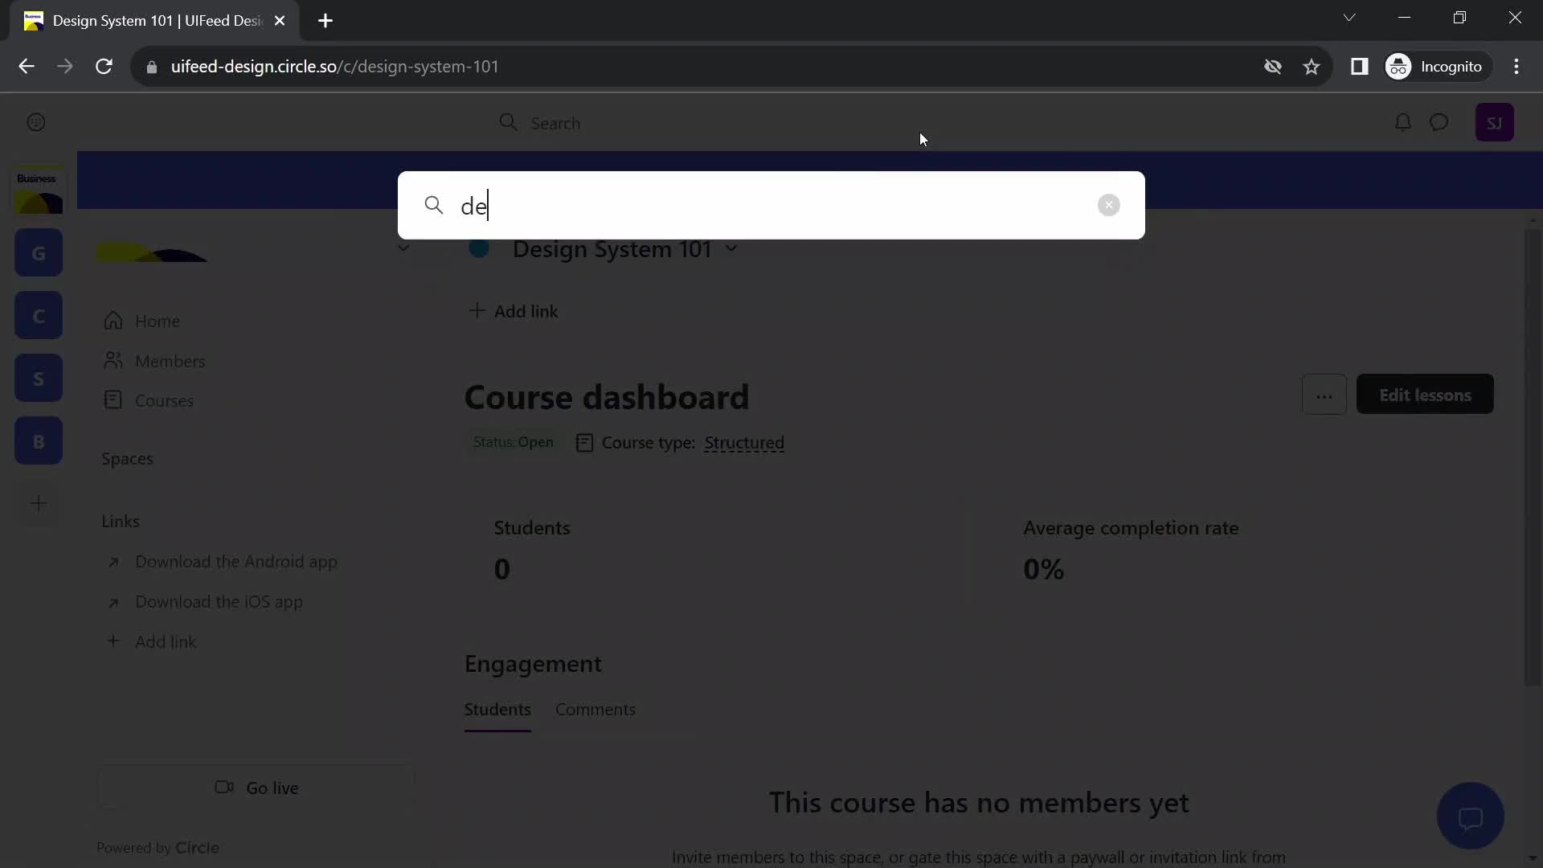Expand the community name dropdown chevron in sidebar
The height and width of the screenshot is (868, 1543).
pos(403,248)
